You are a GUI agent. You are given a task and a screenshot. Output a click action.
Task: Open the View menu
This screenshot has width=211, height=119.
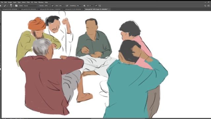click(x=36, y=2)
